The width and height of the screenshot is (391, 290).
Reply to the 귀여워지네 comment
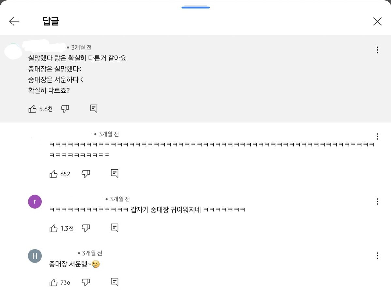coord(114,228)
